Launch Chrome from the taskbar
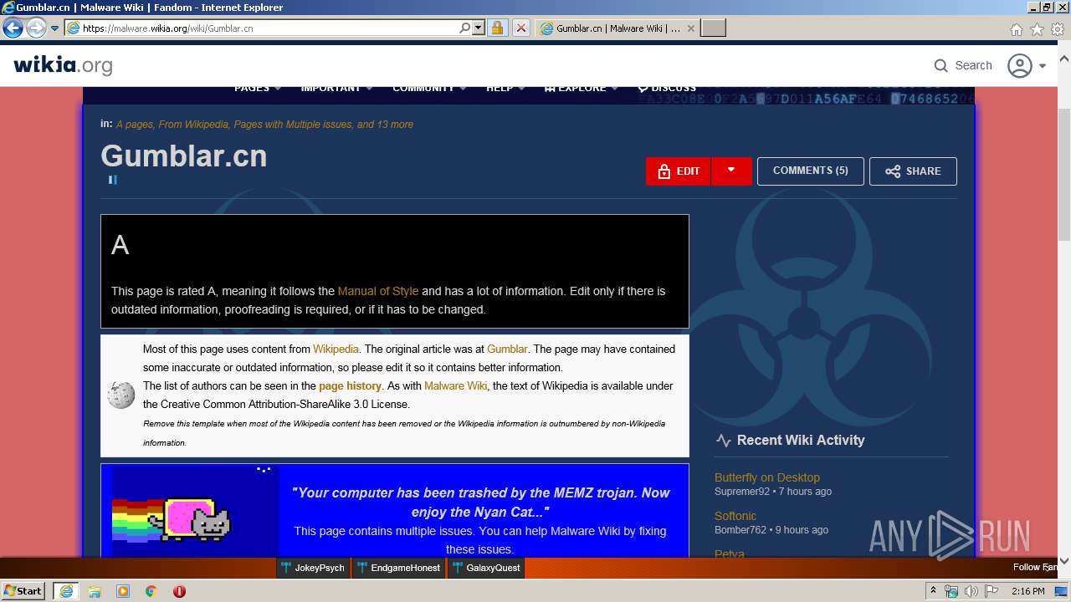 [151, 590]
